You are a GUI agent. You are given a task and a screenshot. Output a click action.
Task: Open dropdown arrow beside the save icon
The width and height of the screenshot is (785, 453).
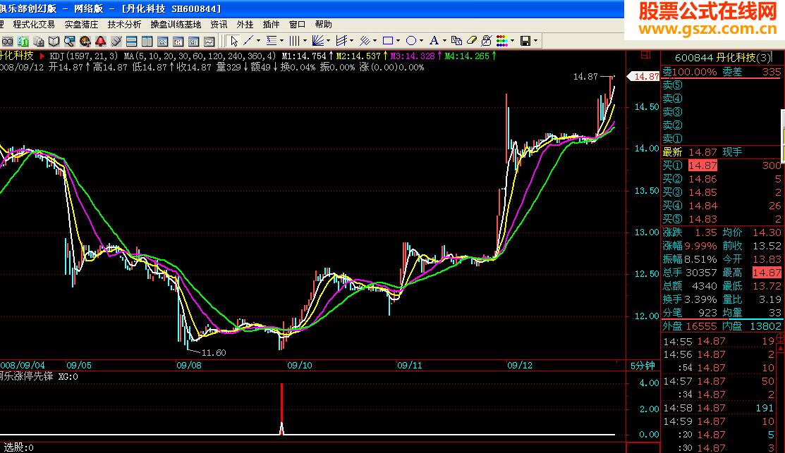[x=536, y=41]
